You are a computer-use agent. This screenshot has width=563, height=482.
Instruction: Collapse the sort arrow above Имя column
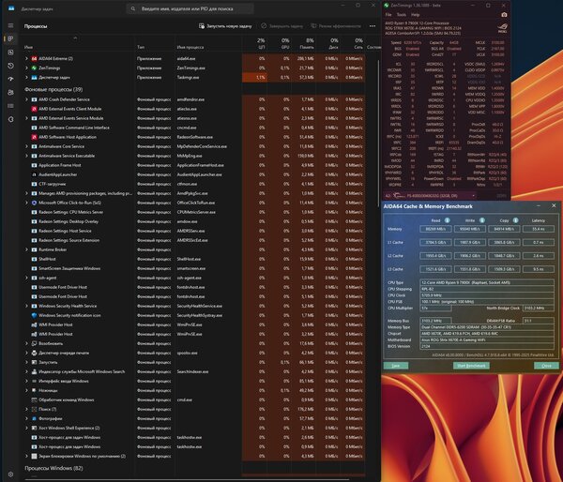click(75, 38)
